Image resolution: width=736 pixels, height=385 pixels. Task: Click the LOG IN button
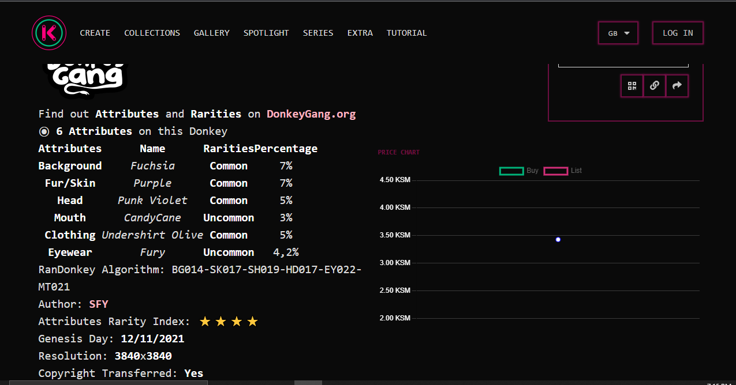[678, 33]
